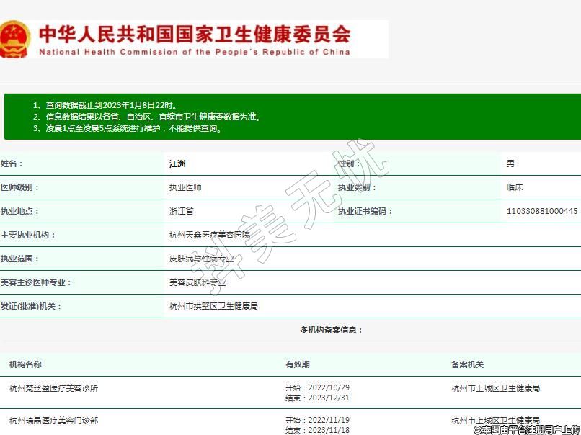Select the doctor name 江洲
This screenshot has width=581, height=435.
pyautogui.click(x=177, y=164)
